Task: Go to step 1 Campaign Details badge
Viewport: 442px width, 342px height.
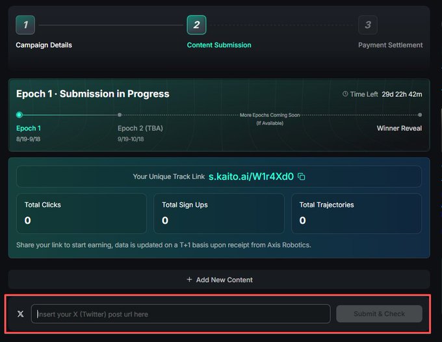Action: [25, 25]
